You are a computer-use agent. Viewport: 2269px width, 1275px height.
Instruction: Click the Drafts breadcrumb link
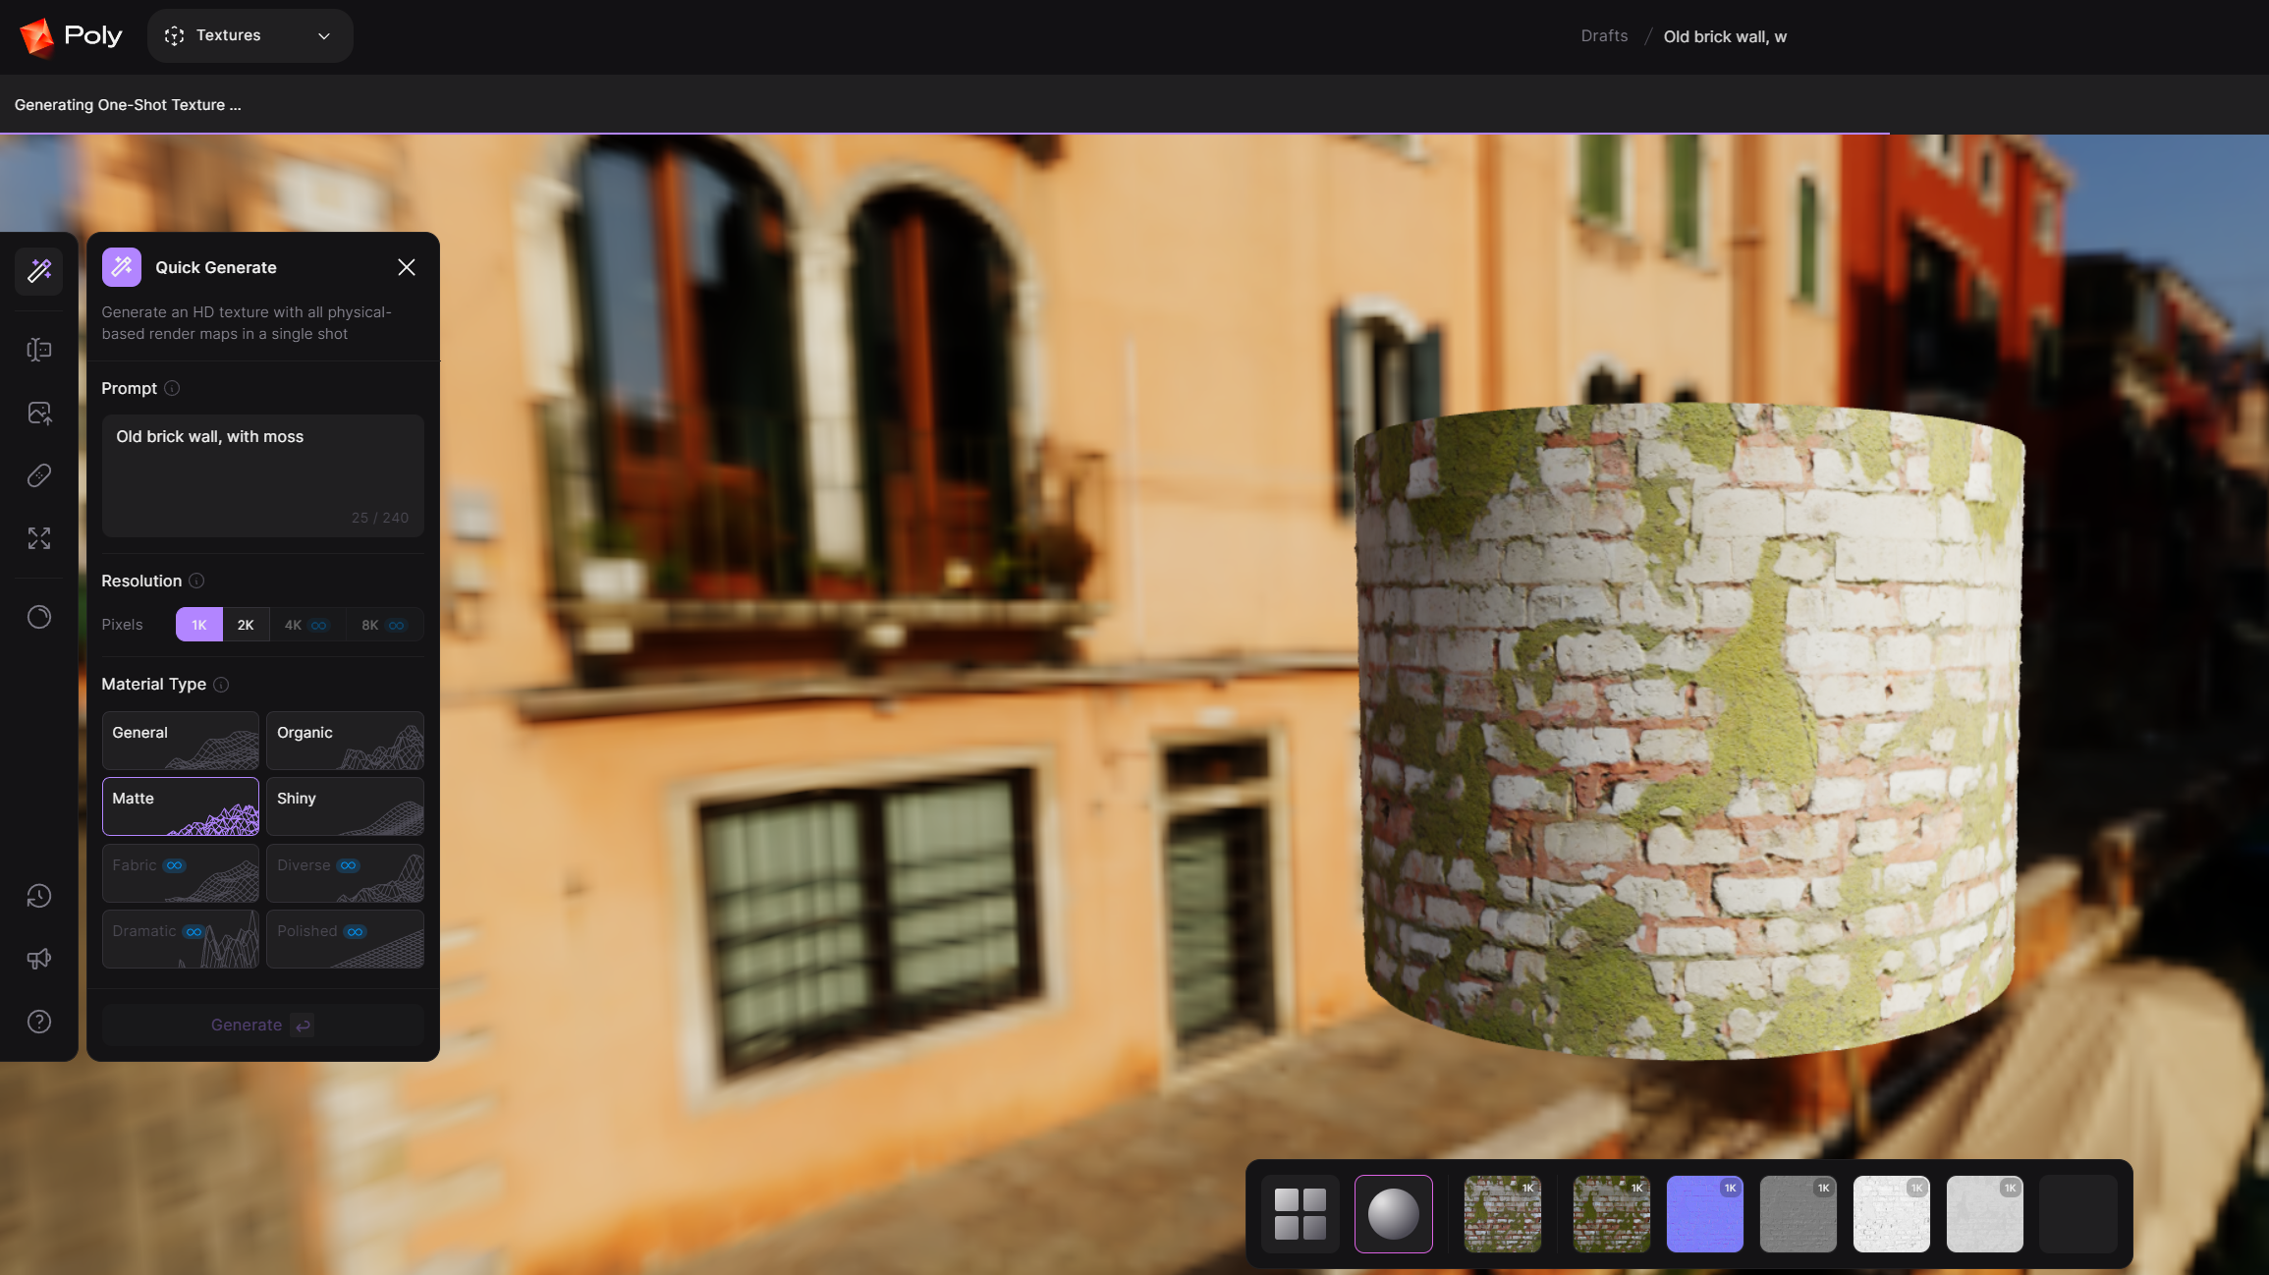click(x=1604, y=36)
